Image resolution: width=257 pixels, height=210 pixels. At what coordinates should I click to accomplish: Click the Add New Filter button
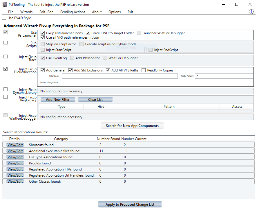(x=58, y=99)
